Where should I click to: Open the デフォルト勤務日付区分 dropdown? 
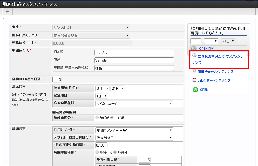pyautogui.click(x=134, y=138)
